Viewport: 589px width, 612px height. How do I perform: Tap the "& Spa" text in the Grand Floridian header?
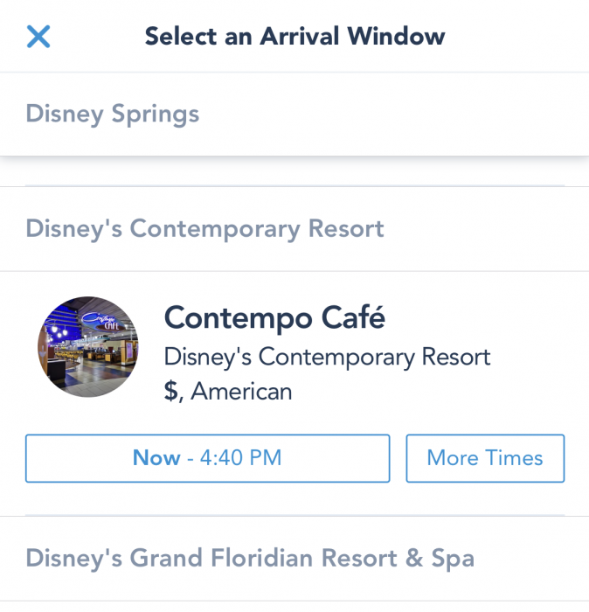click(x=440, y=558)
